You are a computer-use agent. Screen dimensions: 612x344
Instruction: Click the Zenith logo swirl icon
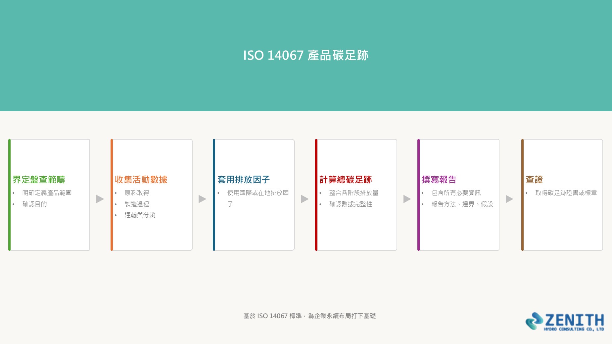(534, 321)
